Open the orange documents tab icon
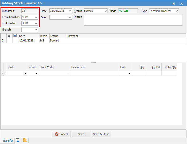Screen dimensions: 187x144 click(25, 140)
